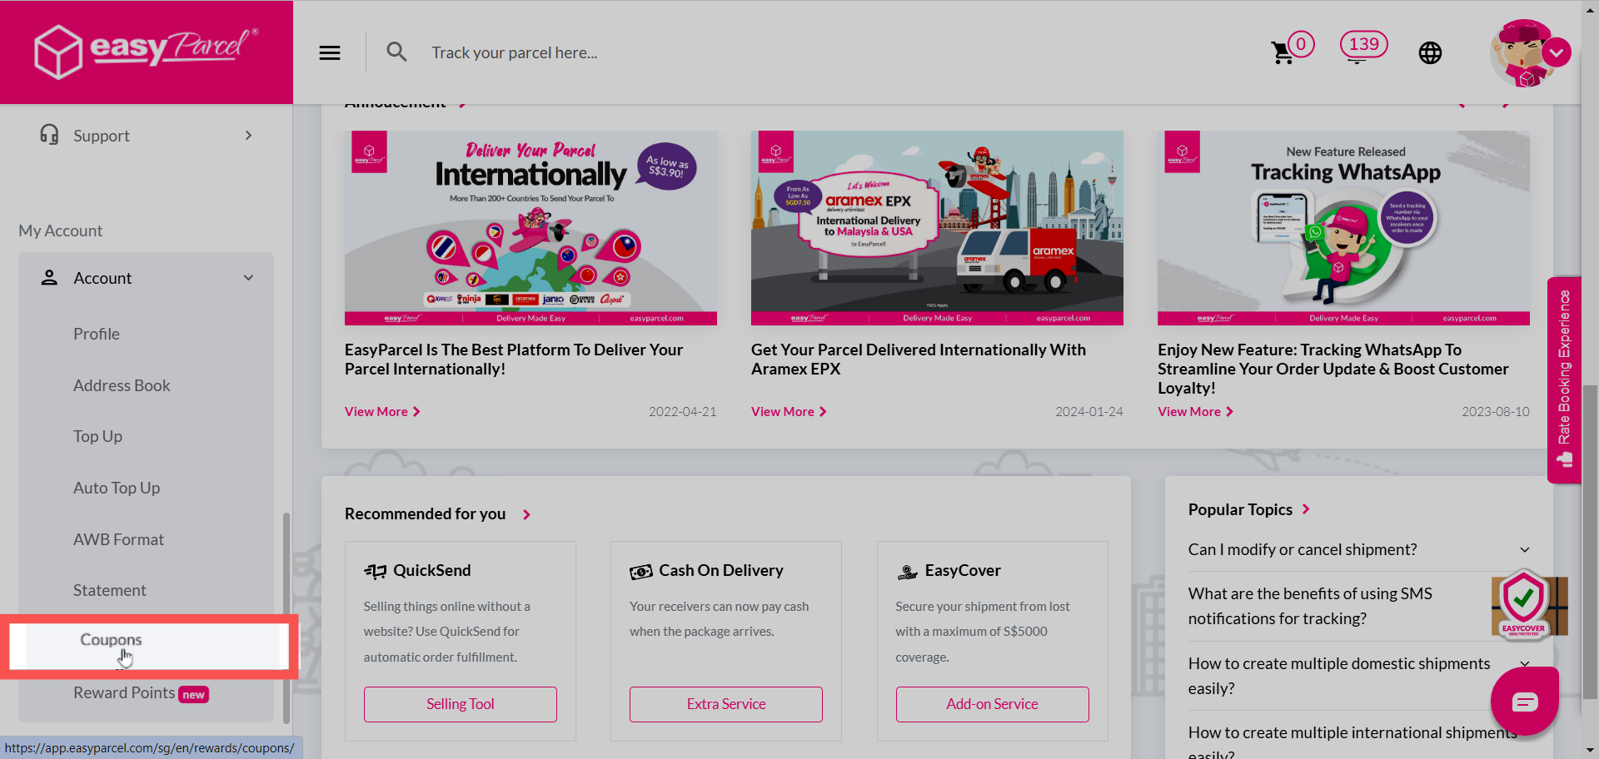Screen dimensions: 1599x759
Task: Click the 'new' badge beside Reward Points
Action: [194, 695]
